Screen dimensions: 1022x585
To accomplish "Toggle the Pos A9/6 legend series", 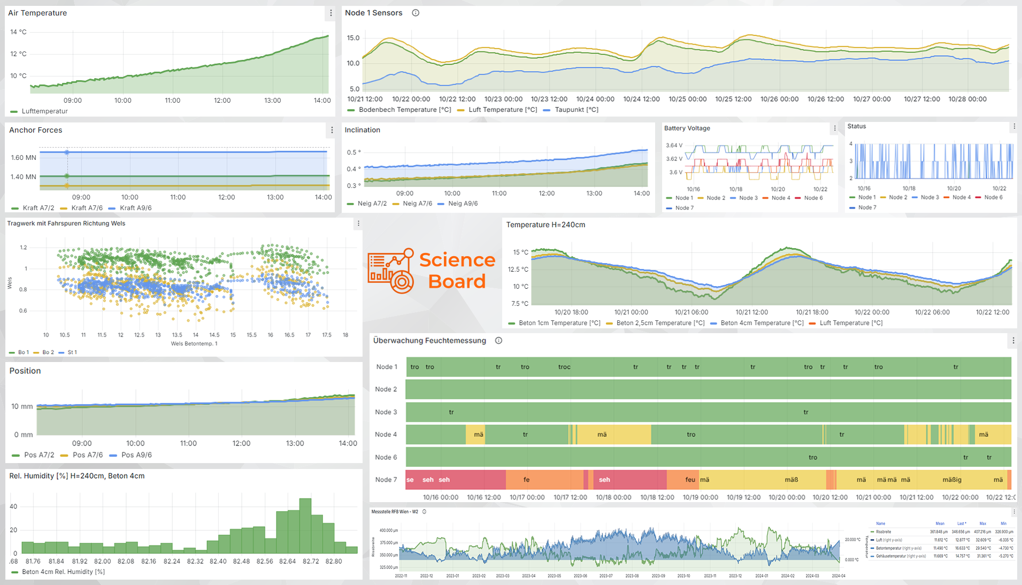I will (130, 455).
